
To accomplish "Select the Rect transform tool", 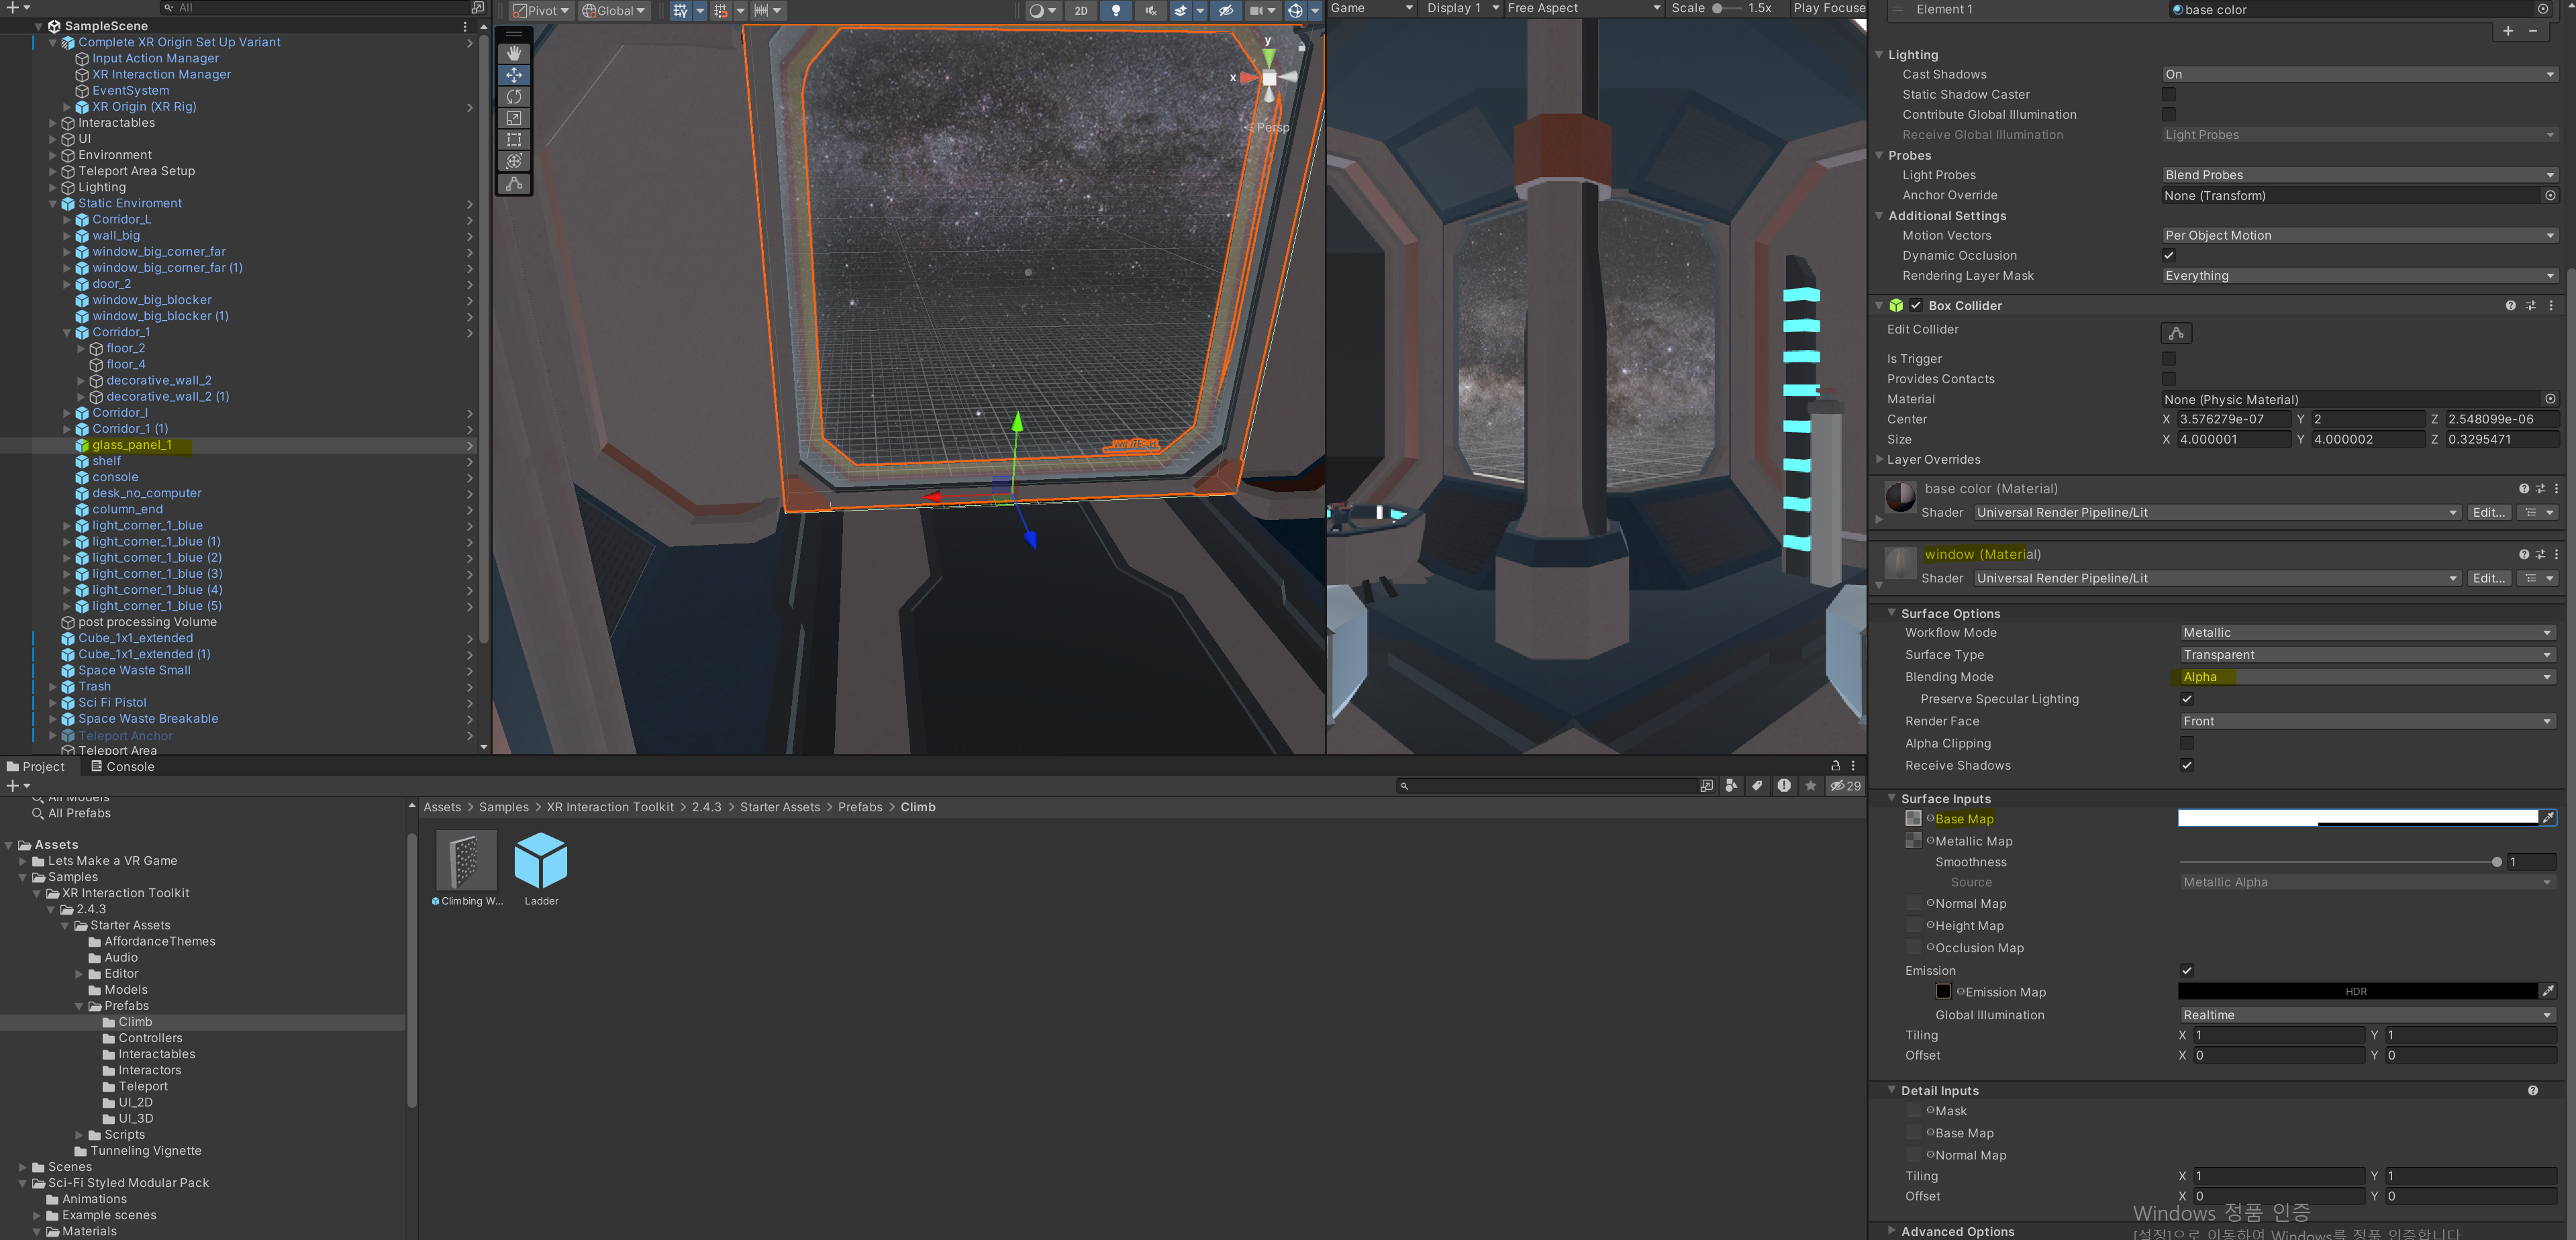I will [514, 140].
